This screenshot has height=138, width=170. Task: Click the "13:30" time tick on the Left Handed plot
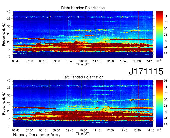[137, 130]
